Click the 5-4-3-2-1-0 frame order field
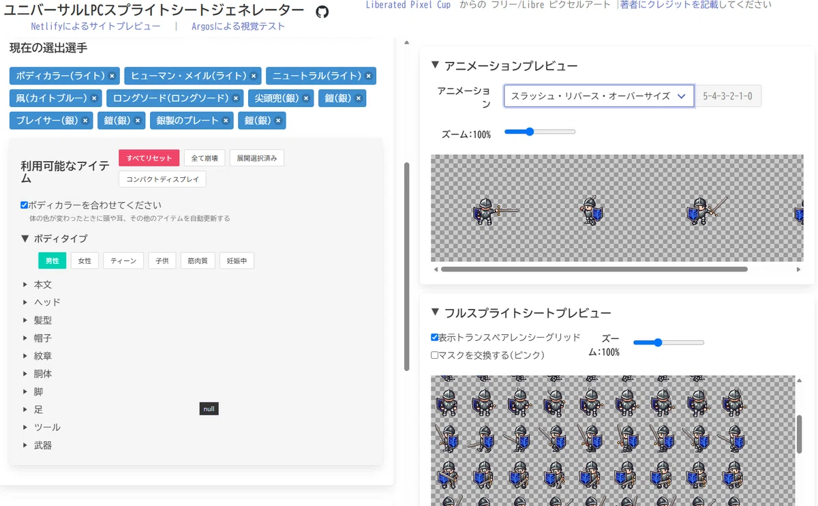 [x=729, y=96]
